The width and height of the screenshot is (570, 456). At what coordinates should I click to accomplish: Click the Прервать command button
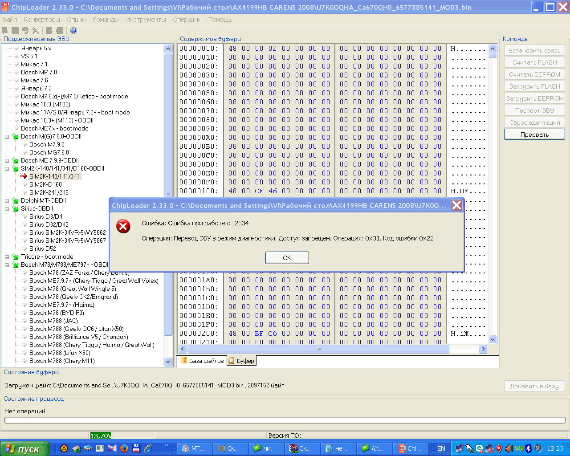[x=534, y=134]
